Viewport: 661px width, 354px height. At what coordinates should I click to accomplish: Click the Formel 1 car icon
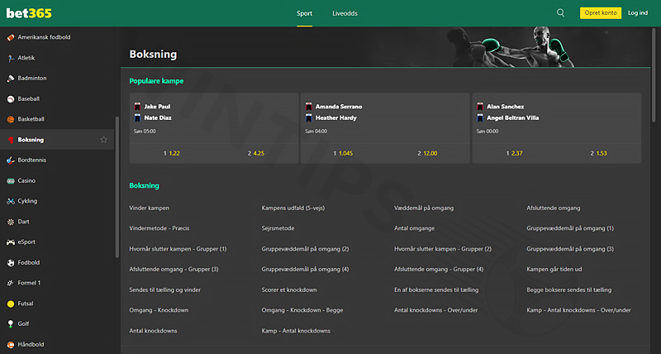(x=11, y=283)
